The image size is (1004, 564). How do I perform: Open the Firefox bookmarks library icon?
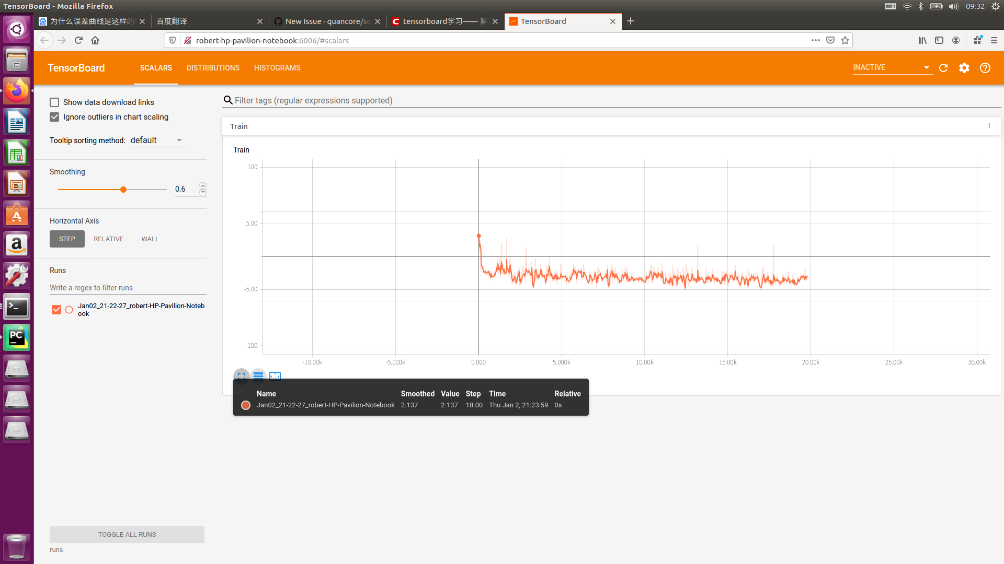coord(922,40)
